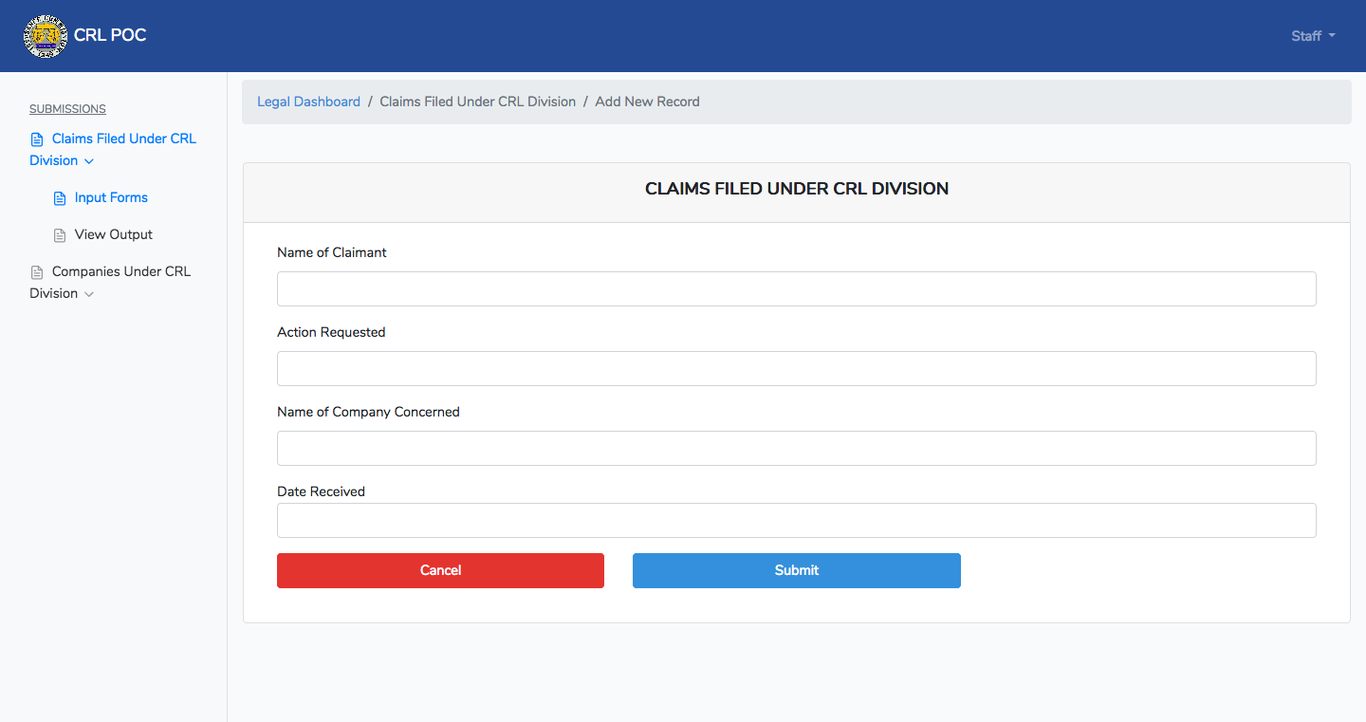Select View Output in the sidebar

[x=113, y=234]
